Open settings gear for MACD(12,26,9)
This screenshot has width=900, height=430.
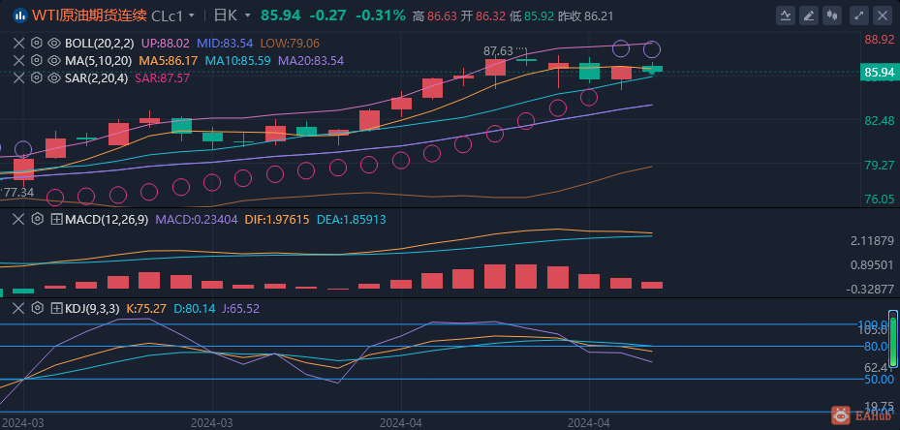(x=37, y=219)
